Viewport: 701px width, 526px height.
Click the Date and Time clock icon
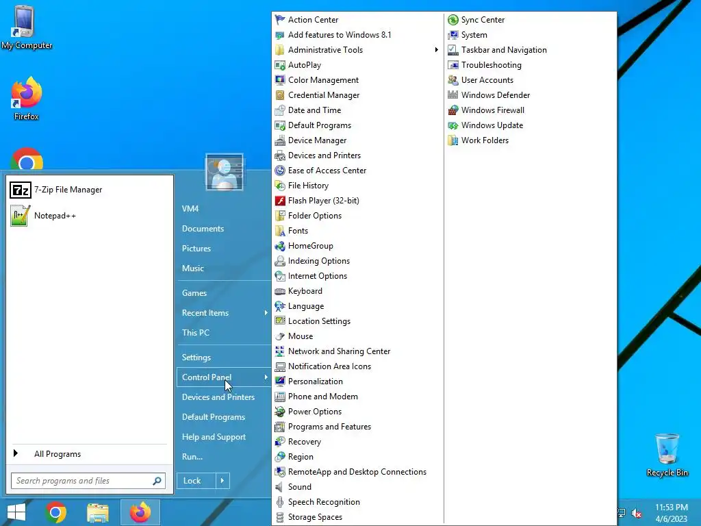280,110
